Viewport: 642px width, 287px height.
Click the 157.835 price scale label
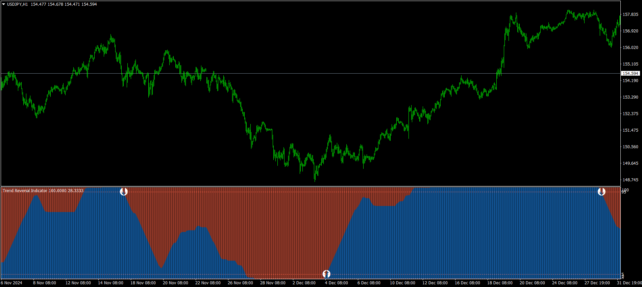coord(630,15)
